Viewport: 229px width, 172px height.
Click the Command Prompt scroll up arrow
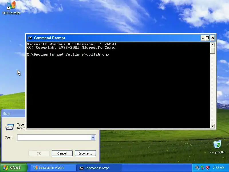[x=212, y=45]
